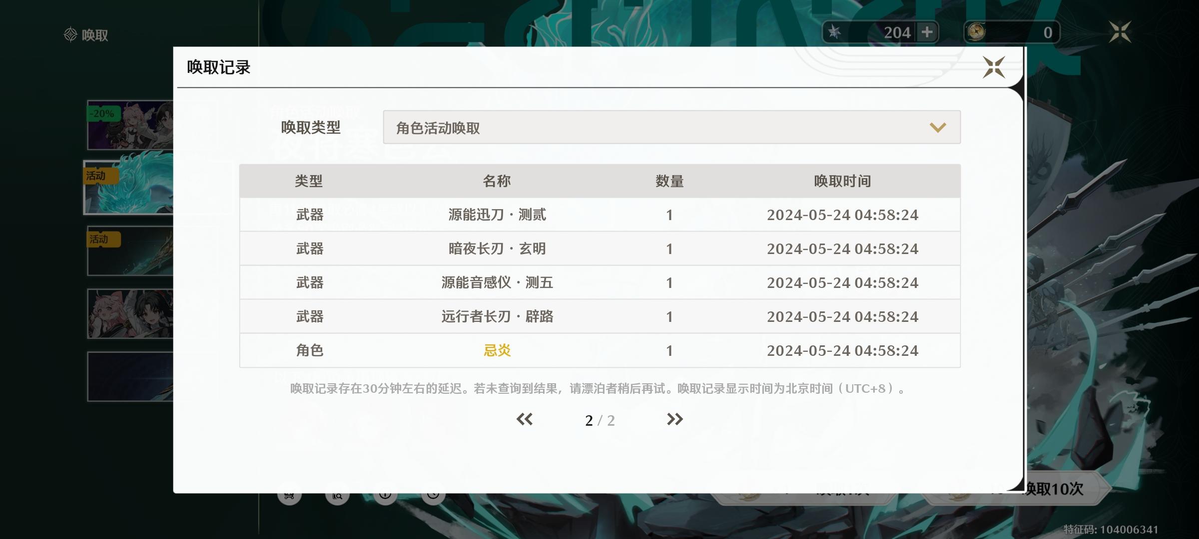The width and height of the screenshot is (1199, 539).
Task: Go to previous page of records
Action: tap(525, 420)
